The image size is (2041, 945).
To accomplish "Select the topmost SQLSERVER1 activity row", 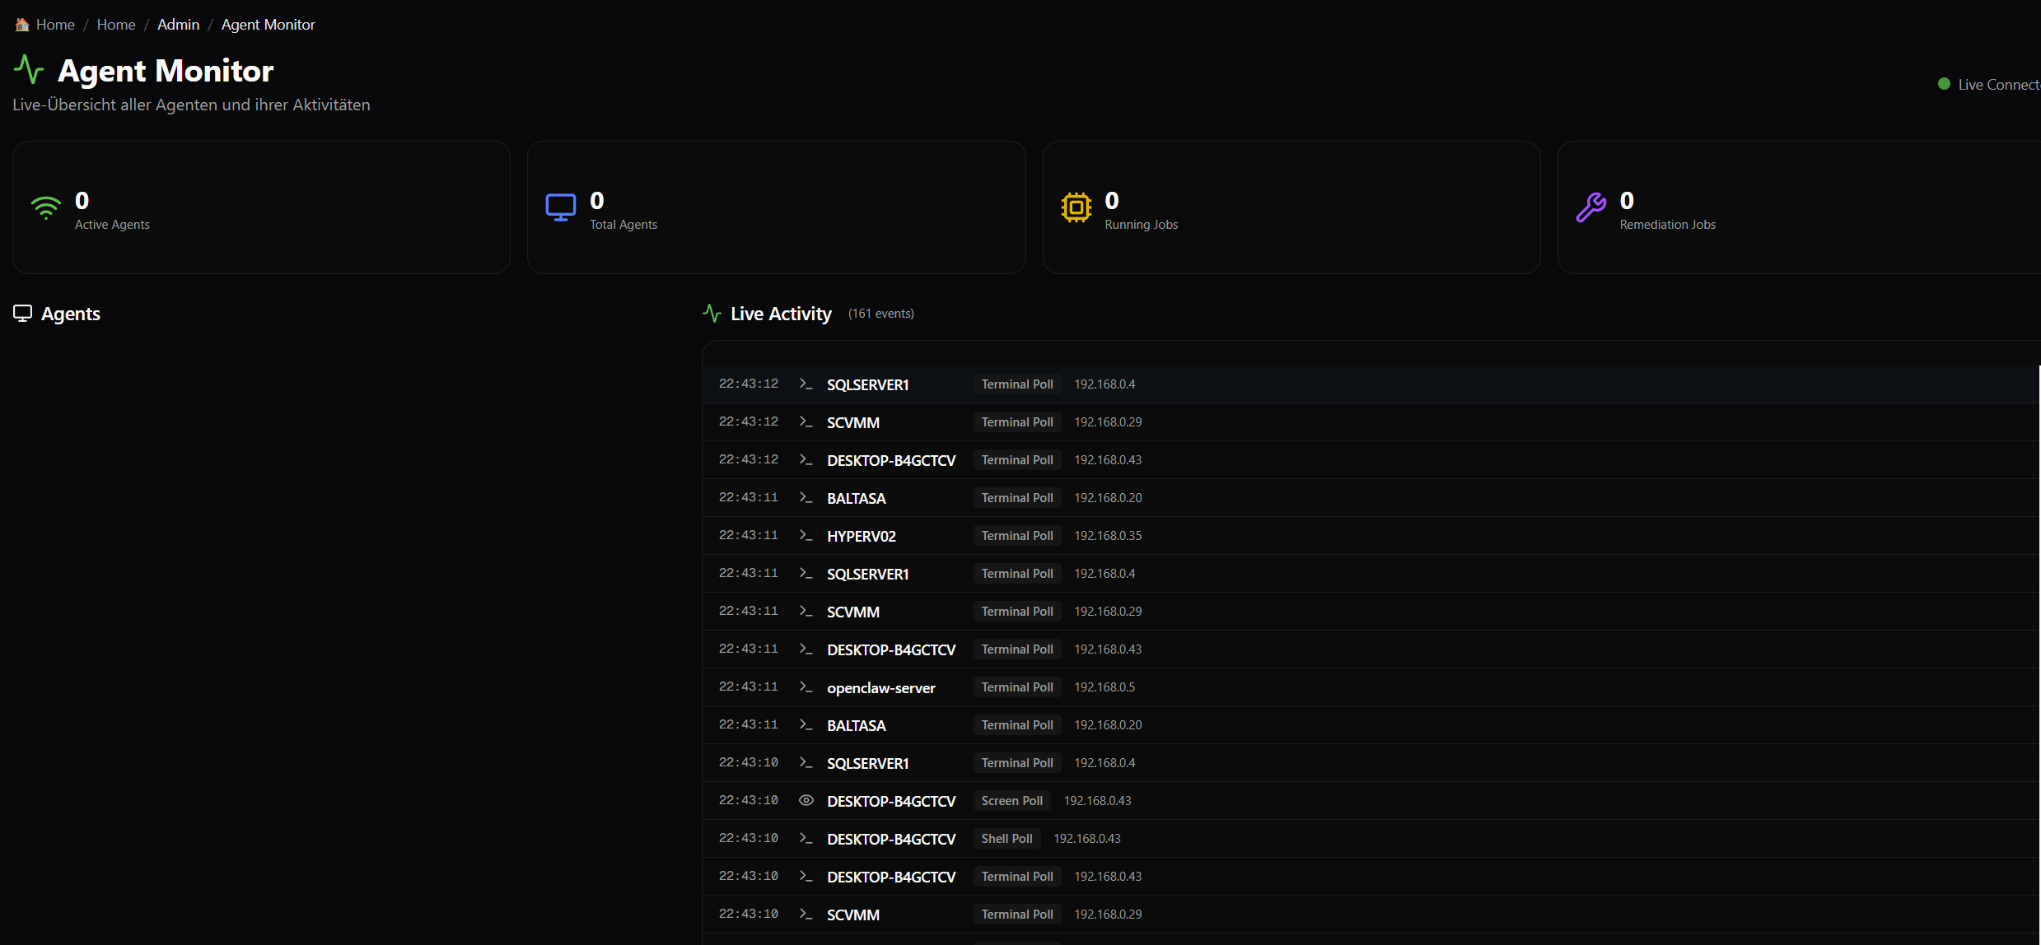I will (867, 384).
